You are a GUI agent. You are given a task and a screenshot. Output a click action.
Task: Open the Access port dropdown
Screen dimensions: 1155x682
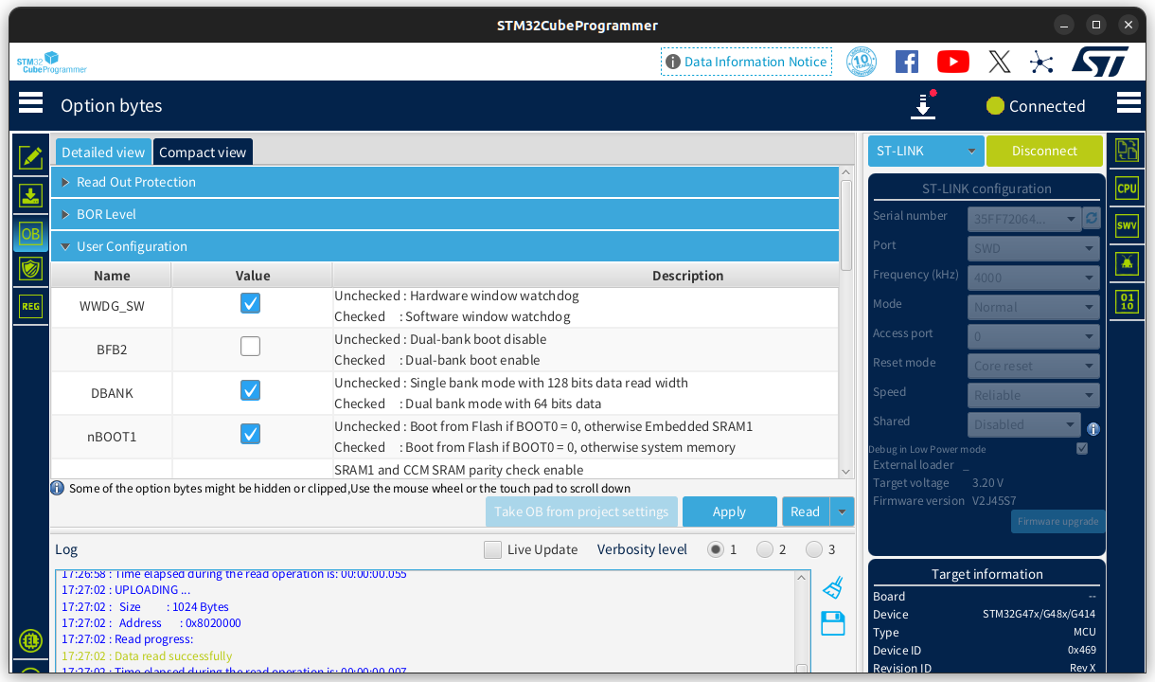coord(1033,336)
